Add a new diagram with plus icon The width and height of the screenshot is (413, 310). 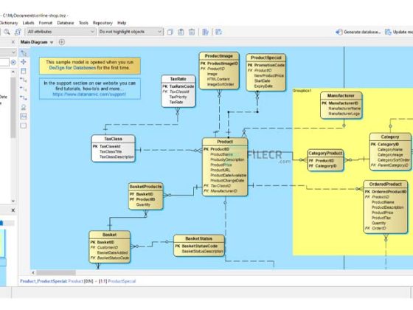coord(62,42)
